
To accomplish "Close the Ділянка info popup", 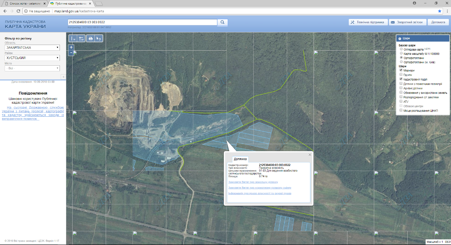I will click(x=310, y=155).
